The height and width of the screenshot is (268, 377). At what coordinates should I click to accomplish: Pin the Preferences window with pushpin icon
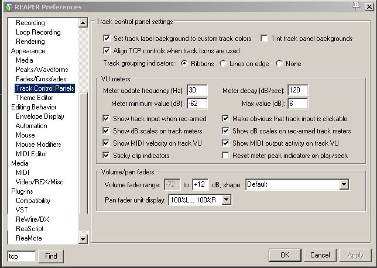[356, 6]
